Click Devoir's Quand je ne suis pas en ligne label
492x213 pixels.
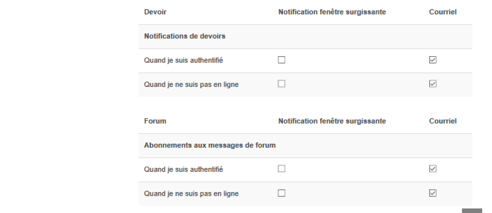point(191,84)
